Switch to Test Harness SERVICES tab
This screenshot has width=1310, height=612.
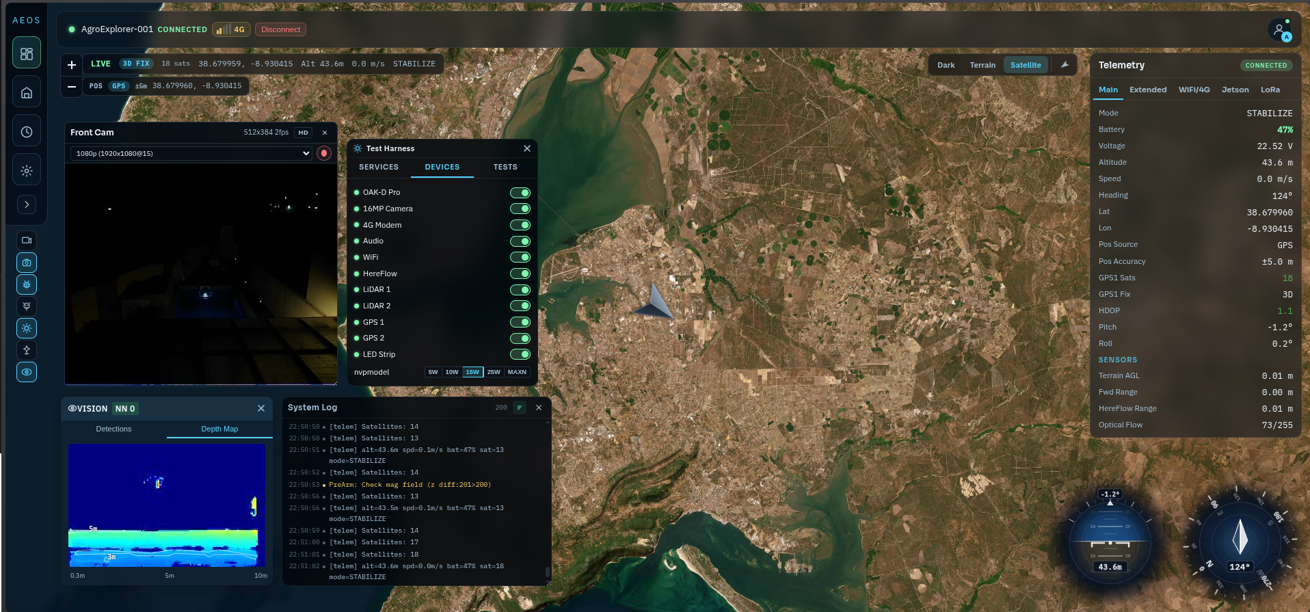pyautogui.click(x=379, y=167)
